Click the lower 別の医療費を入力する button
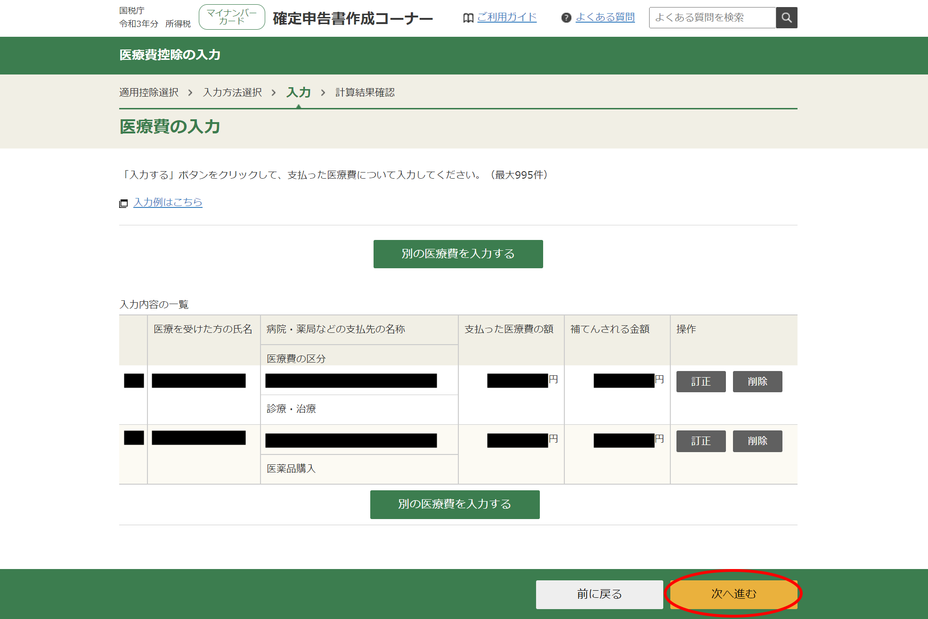This screenshot has height=619, width=928. 455,504
